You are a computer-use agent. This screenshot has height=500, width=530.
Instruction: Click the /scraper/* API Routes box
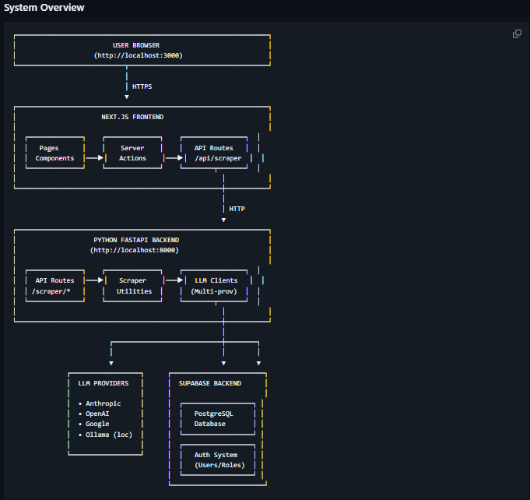pyautogui.click(x=54, y=285)
